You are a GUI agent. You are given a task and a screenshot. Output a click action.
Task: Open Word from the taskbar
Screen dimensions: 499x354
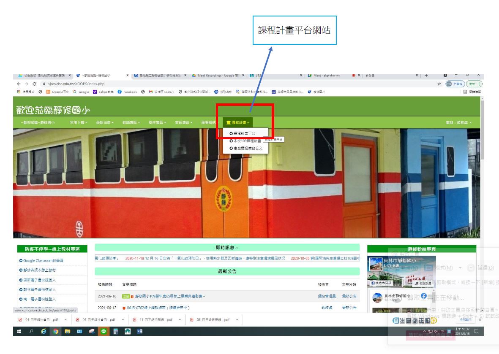[x=140, y=332]
